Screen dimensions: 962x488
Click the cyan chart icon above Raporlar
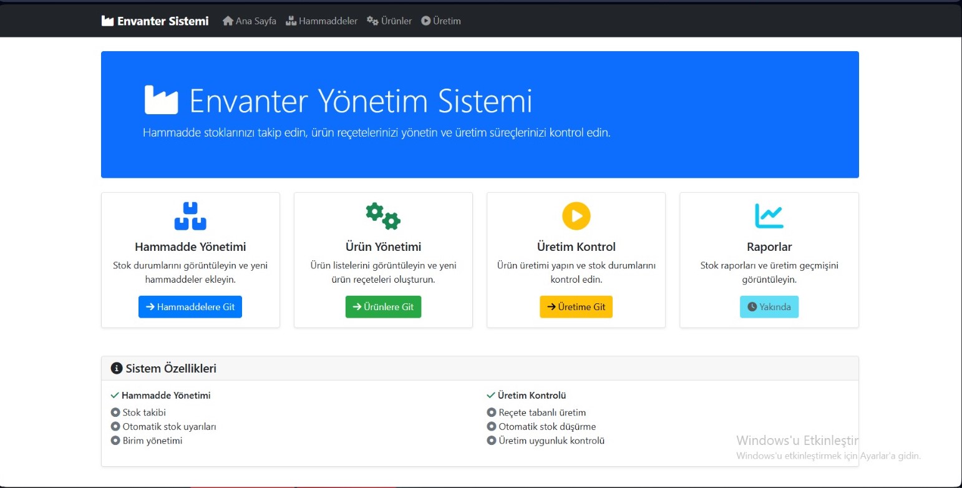pyautogui.click(x=769, y=216)
